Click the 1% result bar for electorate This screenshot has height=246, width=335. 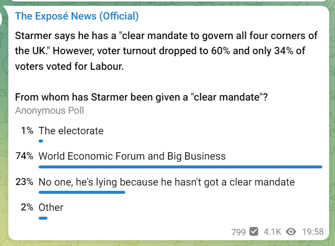pyautogui.click(x=41, y=141)
